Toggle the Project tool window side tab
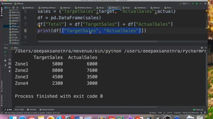 coord(1,12)
